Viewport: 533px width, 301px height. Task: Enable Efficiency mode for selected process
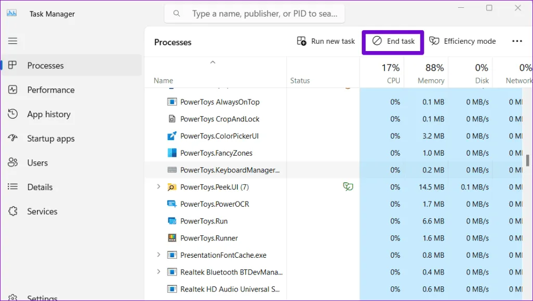(462, 41)
